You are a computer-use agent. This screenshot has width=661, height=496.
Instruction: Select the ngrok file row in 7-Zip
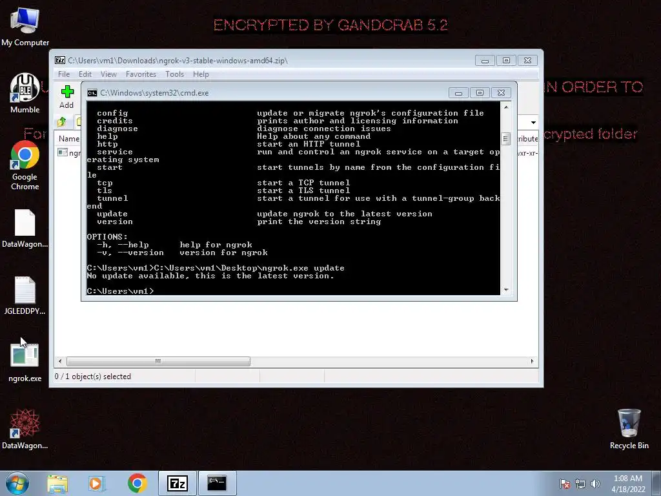pyautogui.click(x=68, y=152)
